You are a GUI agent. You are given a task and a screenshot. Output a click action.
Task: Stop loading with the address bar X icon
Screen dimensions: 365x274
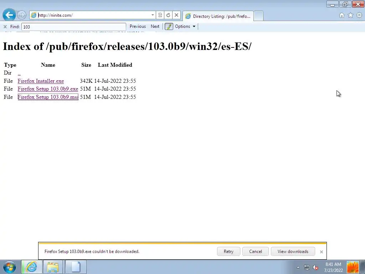coord(176,15)
